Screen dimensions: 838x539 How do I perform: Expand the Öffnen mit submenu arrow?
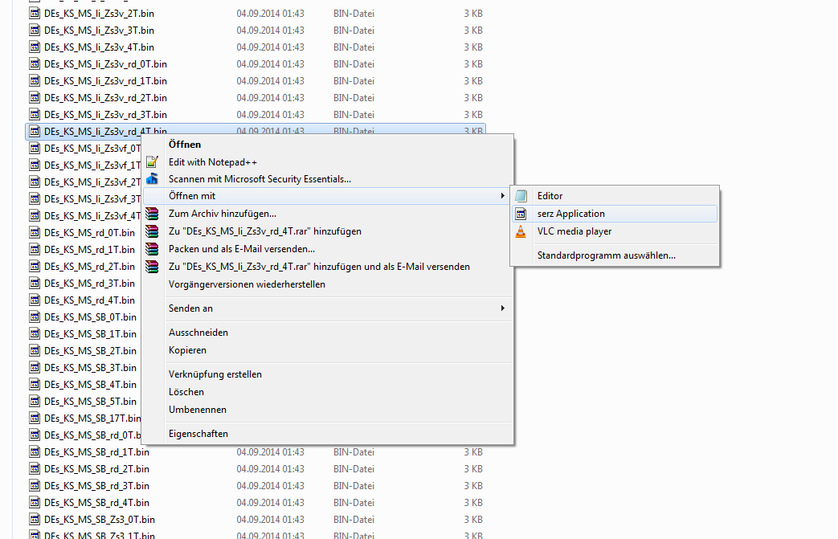[502, 196]
